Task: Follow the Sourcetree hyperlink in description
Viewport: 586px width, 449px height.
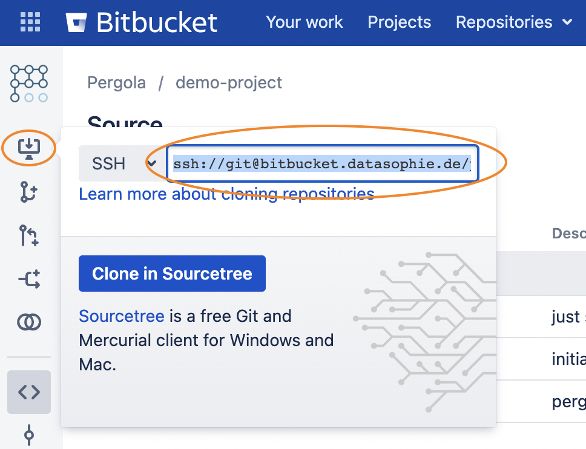Action: tap(122, 316)
